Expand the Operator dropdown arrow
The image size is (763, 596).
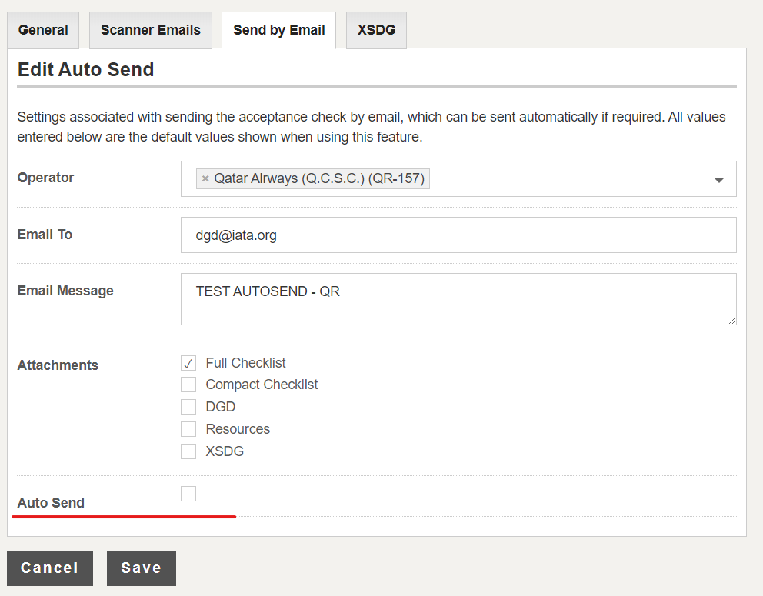point(718,179)
